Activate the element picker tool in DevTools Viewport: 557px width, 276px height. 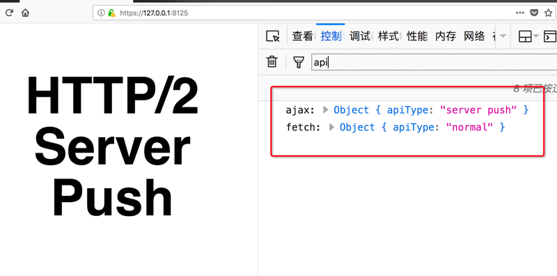[273, 36]
